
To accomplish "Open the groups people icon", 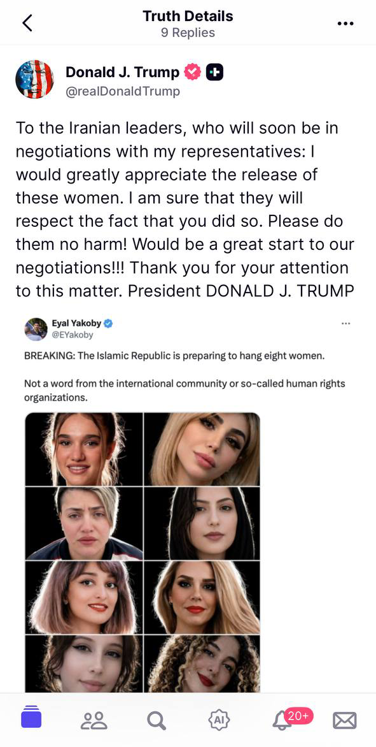I will pos(94,720).
